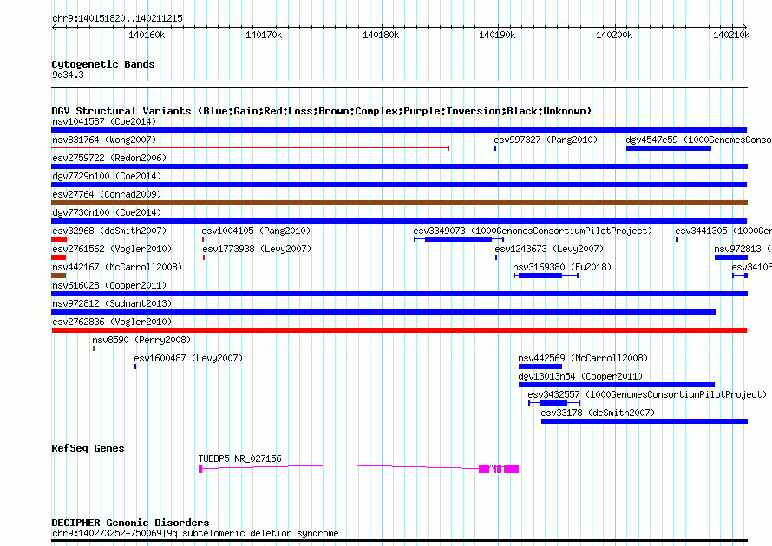Click the 9q34.3 cytogenetic band label

coord(68,75)
